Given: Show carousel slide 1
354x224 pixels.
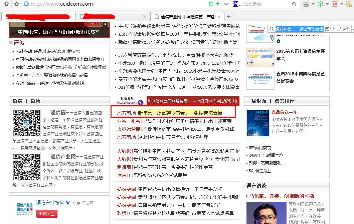Looking at the screenshot, I should point(87,24).
